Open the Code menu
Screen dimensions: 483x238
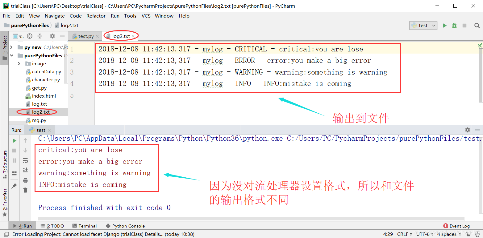[x=76, y=16]
